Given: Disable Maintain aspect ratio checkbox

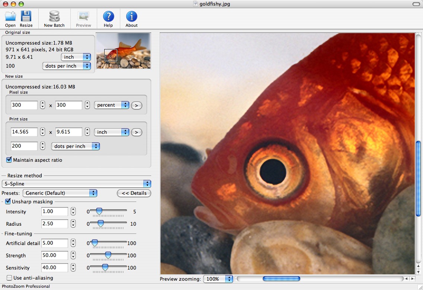Looking at the screenshot, I should tap(9, 160).
